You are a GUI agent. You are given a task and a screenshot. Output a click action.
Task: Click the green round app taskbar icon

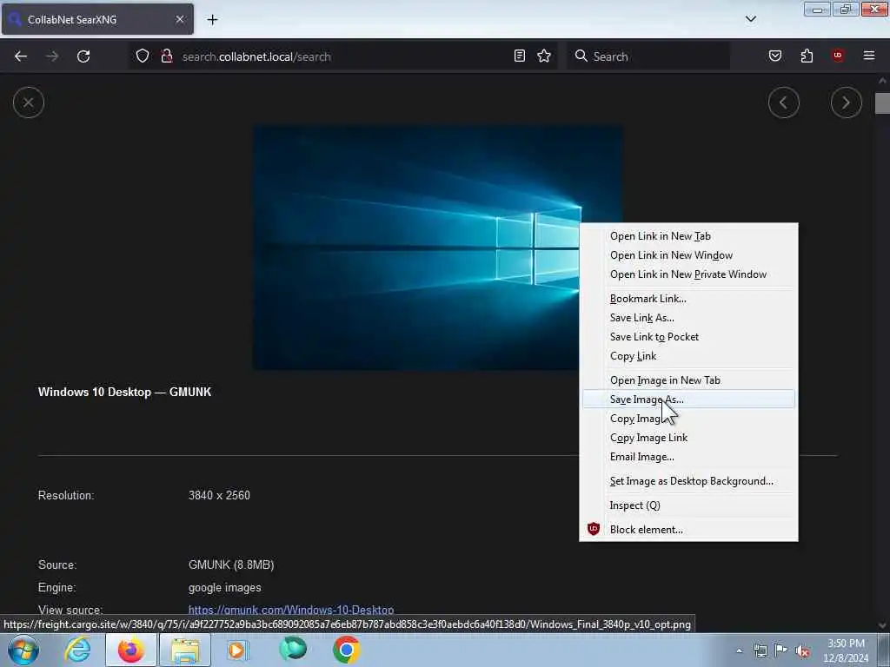293,649
